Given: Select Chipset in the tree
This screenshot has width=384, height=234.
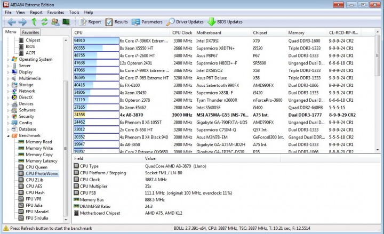Looking at the screenshot, I should pyautogui.click(x=33, y=40).
